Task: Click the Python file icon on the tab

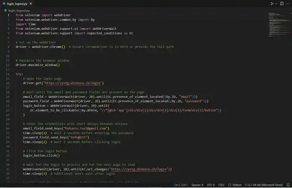Action: [x=4, y=3]
